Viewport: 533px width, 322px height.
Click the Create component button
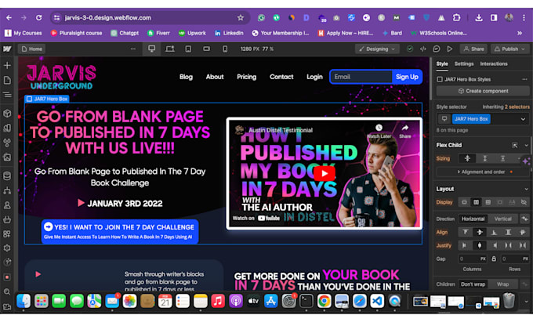click(x=483, y=91)
